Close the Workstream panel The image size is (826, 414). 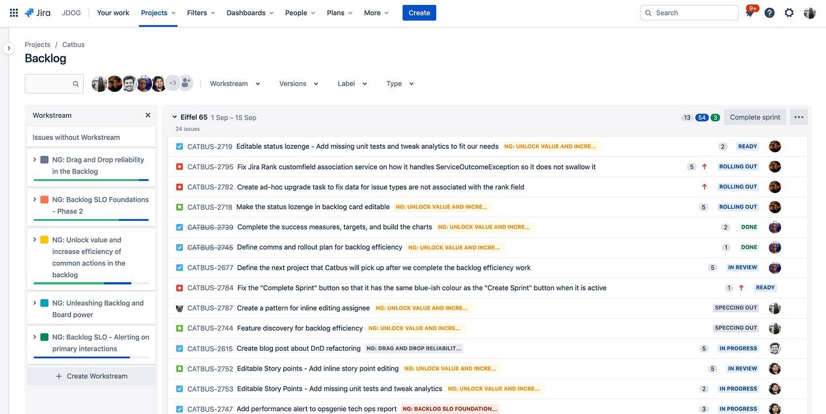147,115
